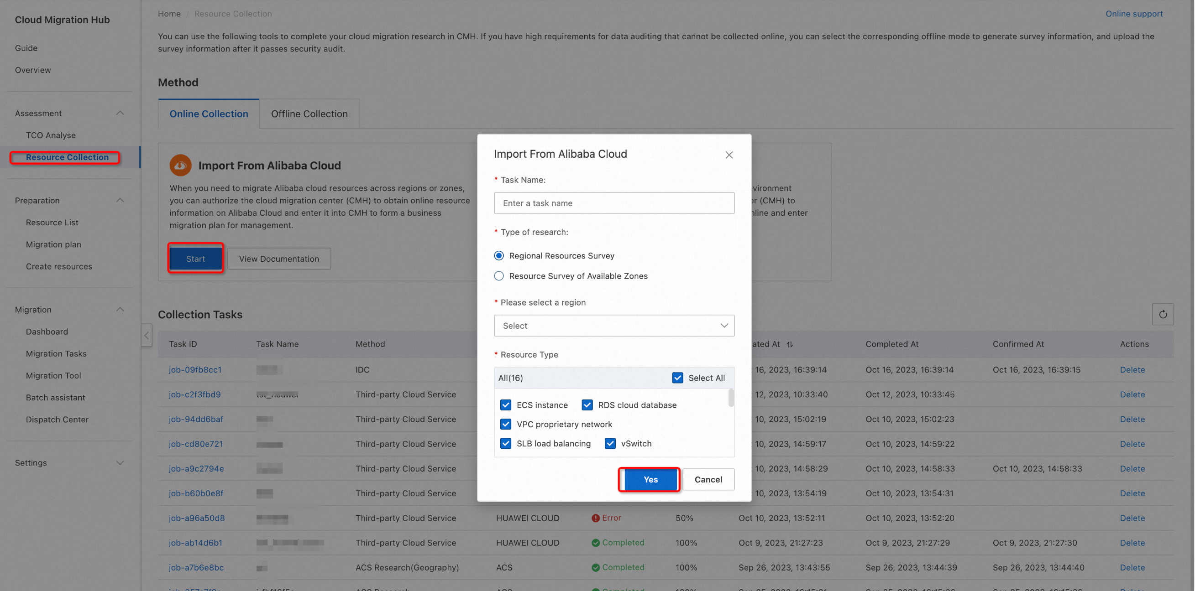This screenshot has width=1195, height=591.
Task: Open Overview in the sidebar
Action: [32, 70]
